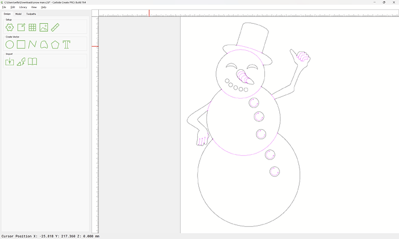Select the text creation tool

pyautogui.click(x=66, y=44)
